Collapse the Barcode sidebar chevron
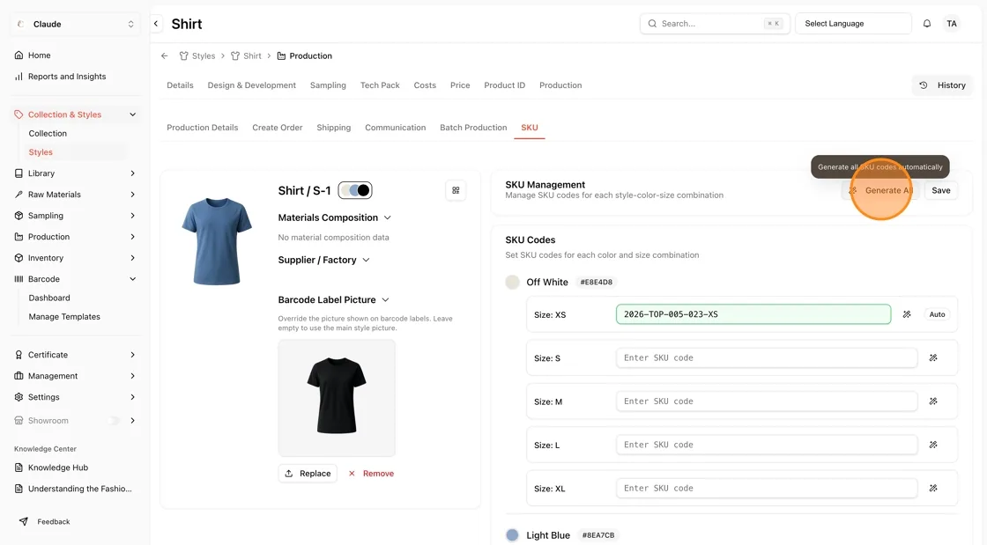 [x=132, y=279]
